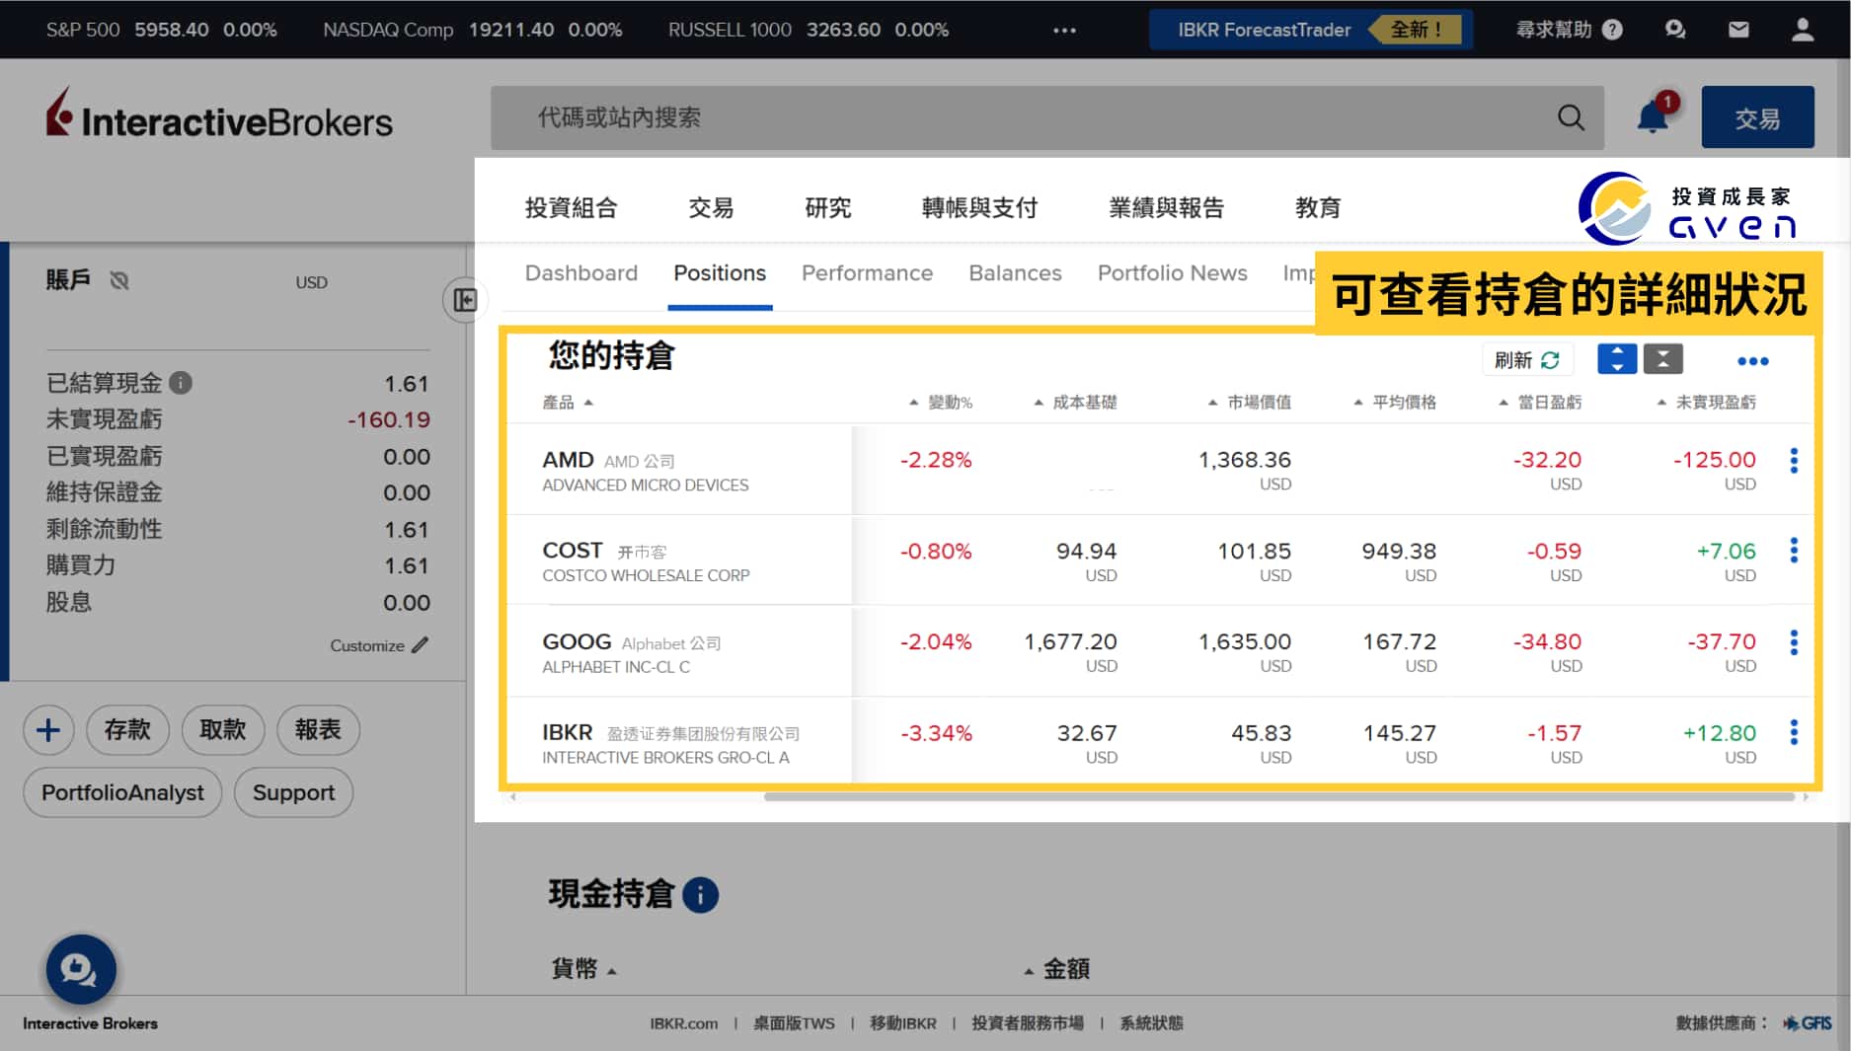The height and width of the screenshot is (1051, 1851).
Task: Open 移動IBKR footer link
Action: click(x=902, y=1023)
